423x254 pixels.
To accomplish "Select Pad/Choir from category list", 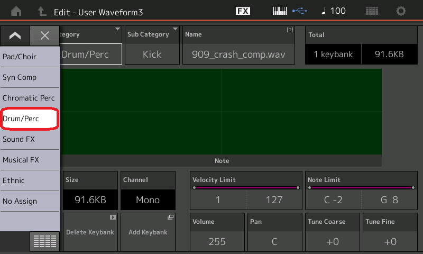I will tap(30, 57).
